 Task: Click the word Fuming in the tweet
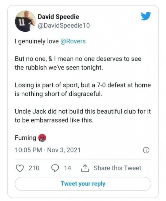(25, 138)
